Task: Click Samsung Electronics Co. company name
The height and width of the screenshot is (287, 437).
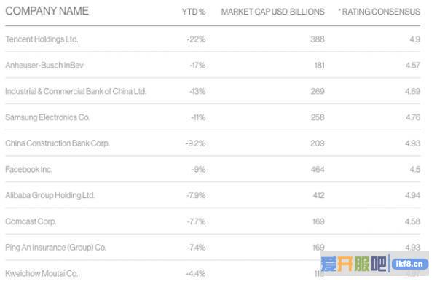Action: (x=47, y=117)
